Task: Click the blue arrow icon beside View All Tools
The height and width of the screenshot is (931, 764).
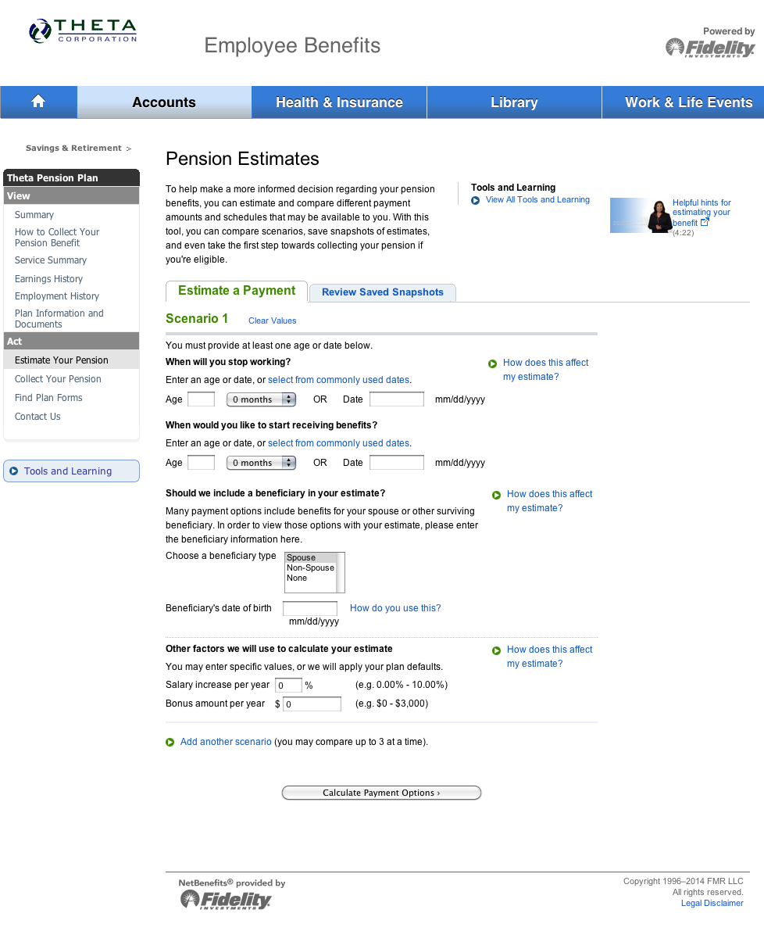Action: [476, 201]
